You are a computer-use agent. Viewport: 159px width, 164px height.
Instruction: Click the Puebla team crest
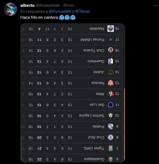(111, 126)
